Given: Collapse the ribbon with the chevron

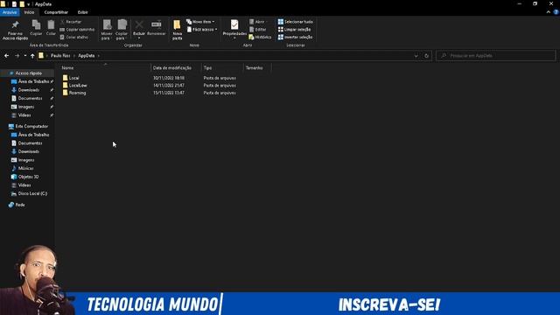Looking at the screenshot, I should (x=549, y=12).
